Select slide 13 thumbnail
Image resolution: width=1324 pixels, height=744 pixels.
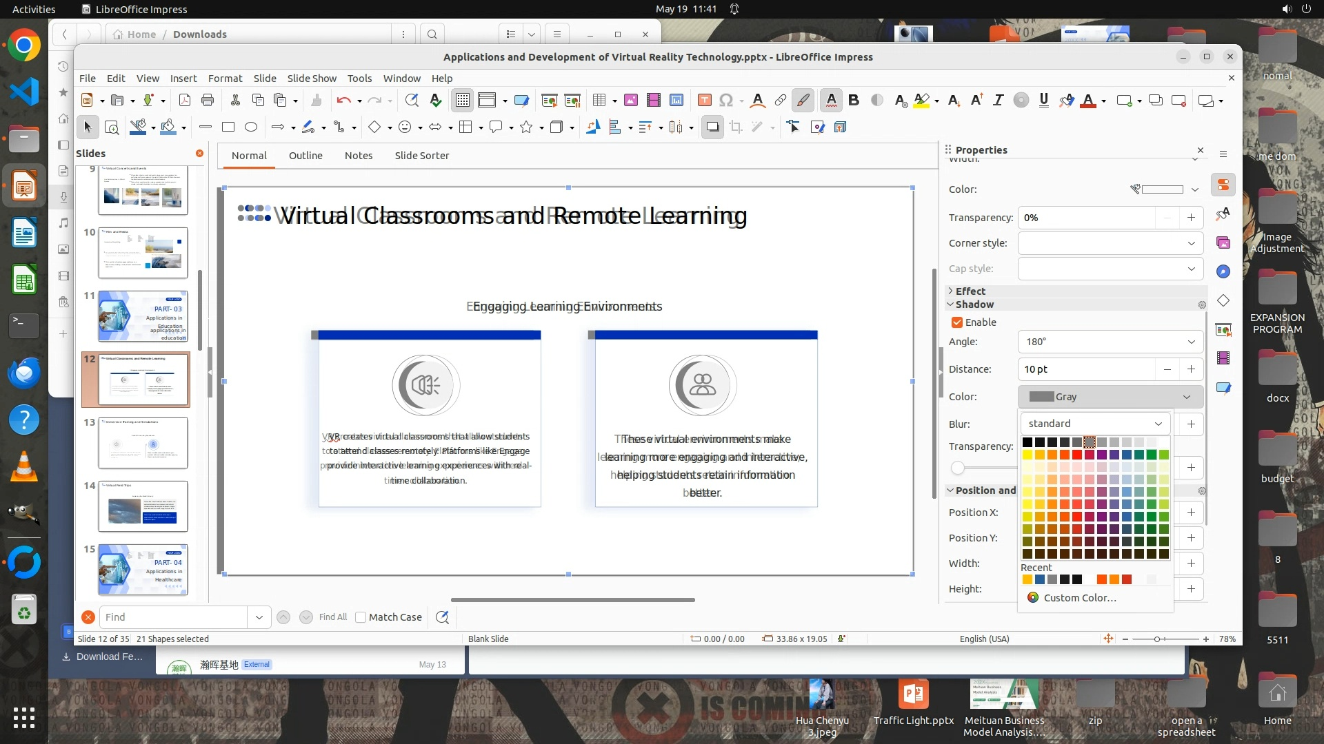[143, 443]
